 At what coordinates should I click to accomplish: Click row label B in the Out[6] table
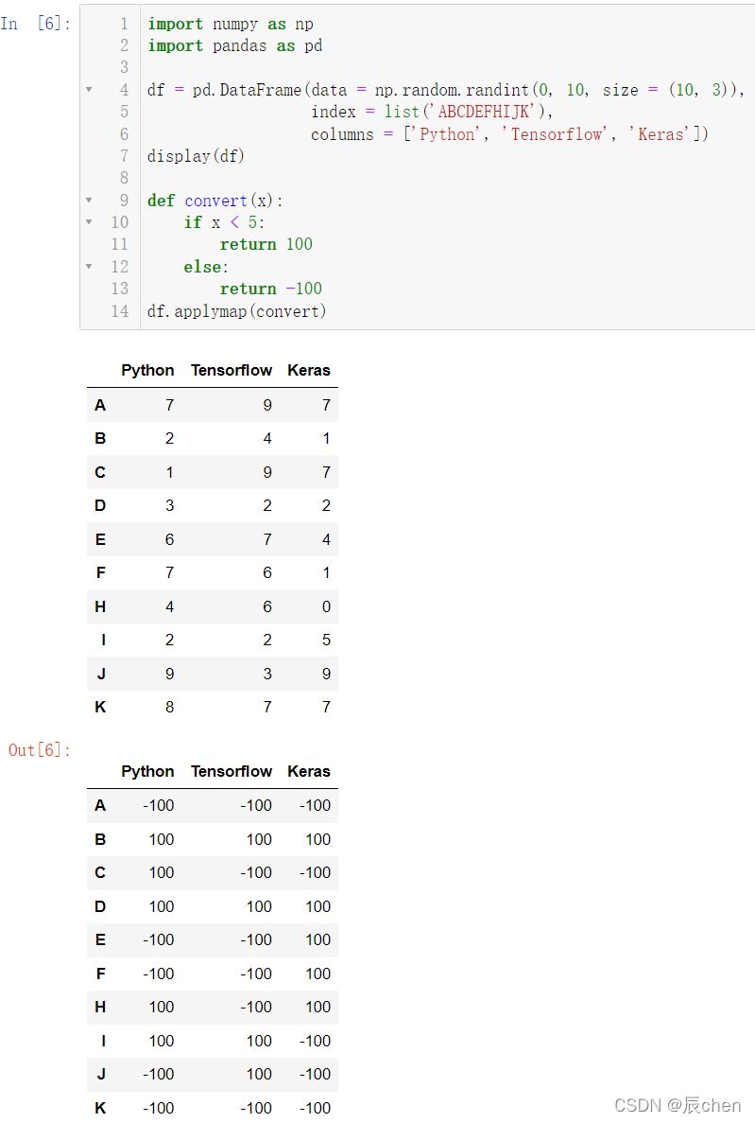pyautogui.click(x=100, y=839)
